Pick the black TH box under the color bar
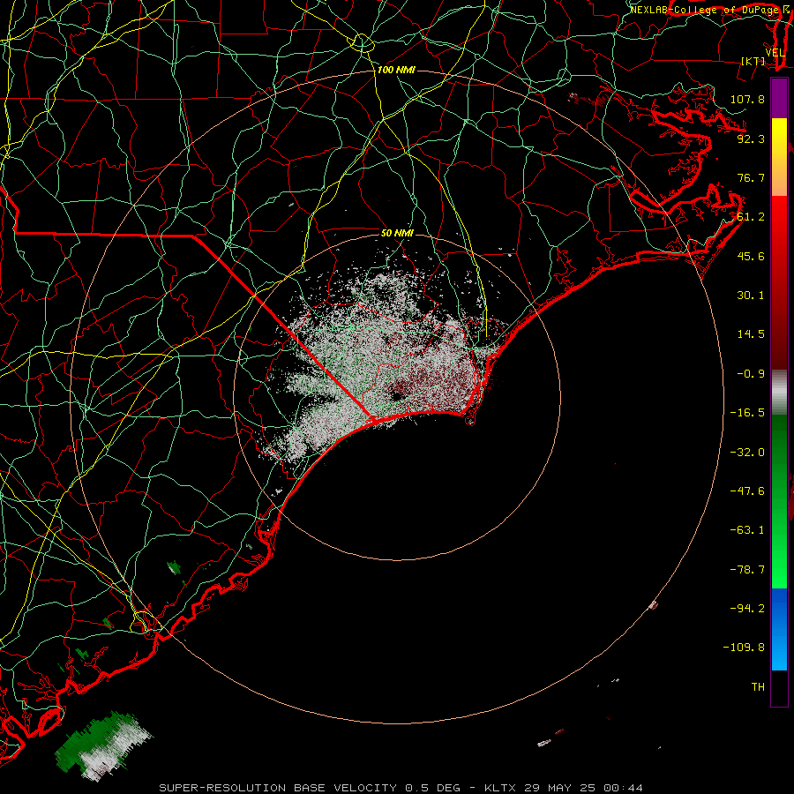 pyautogui.click(x=779, y=687)
